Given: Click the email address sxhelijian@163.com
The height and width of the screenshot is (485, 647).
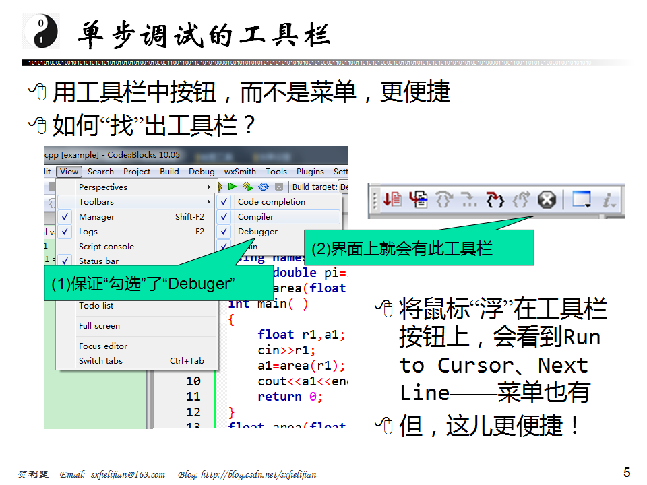Looking at the screenshot, I should tap(128, 474).
